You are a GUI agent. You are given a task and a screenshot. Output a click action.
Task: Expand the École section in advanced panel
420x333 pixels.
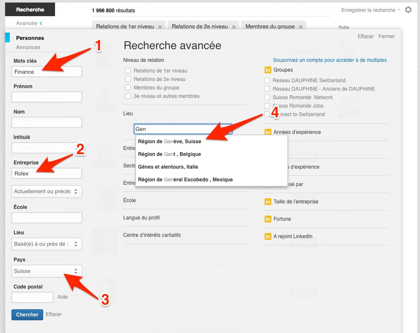click(x=130, y=200)
